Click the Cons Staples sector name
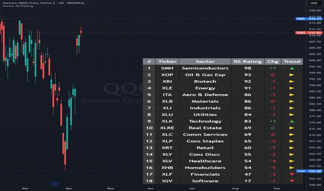Image resolution: width=324 pixels, height=191 pixels. 205,141
